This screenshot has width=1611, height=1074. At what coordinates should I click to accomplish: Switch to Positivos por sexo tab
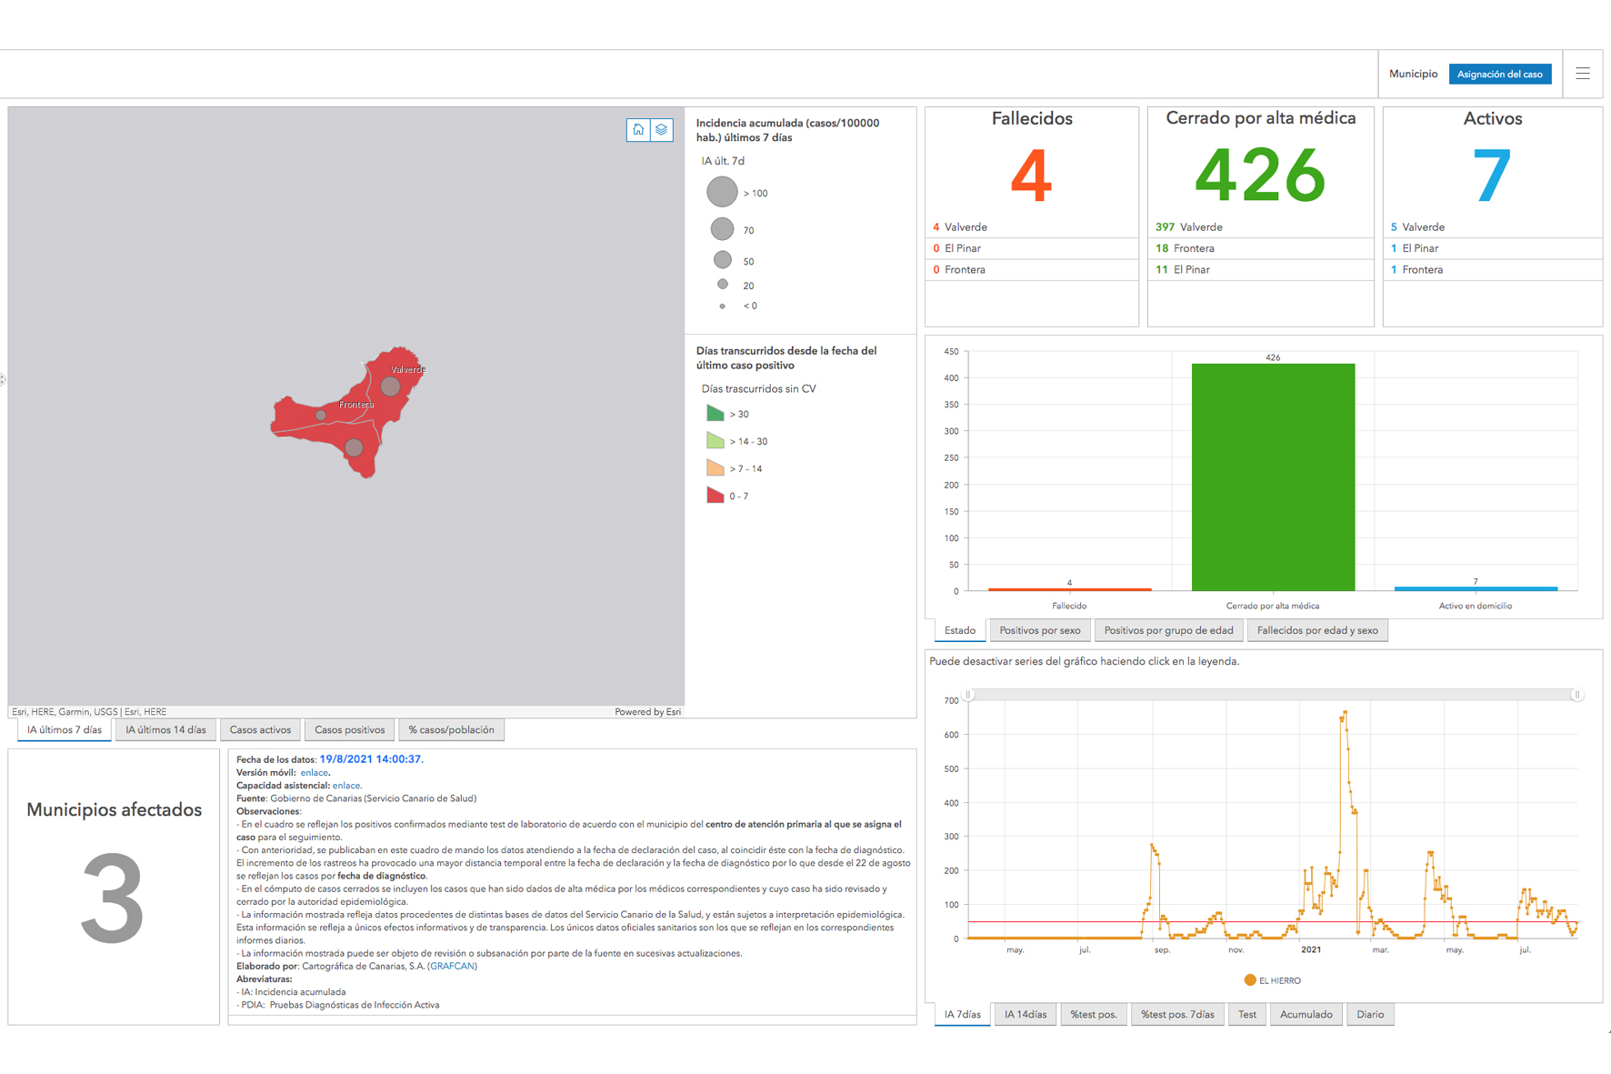pyautogui.click(x=1039, y=630)
